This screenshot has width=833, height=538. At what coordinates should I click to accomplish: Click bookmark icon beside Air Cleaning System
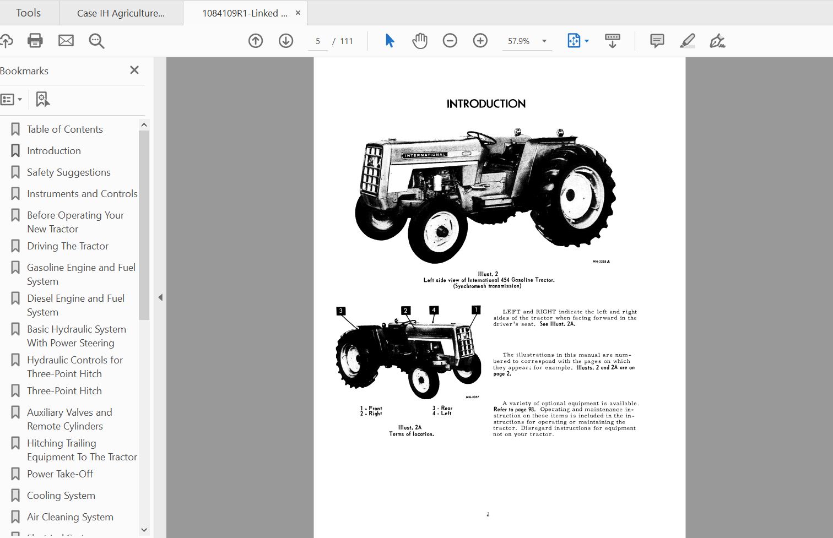pyautogui.click(x=15, y=517)
